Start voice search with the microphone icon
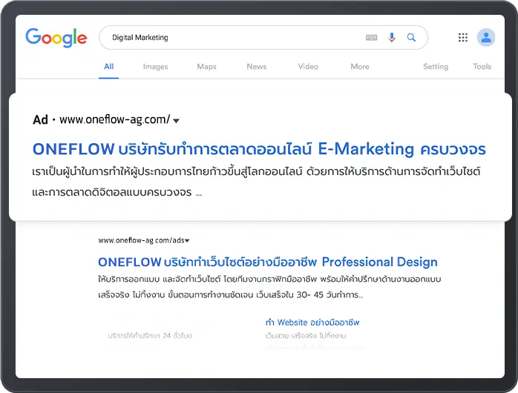This screenshot has height=393, width=518. coord(392,38)
